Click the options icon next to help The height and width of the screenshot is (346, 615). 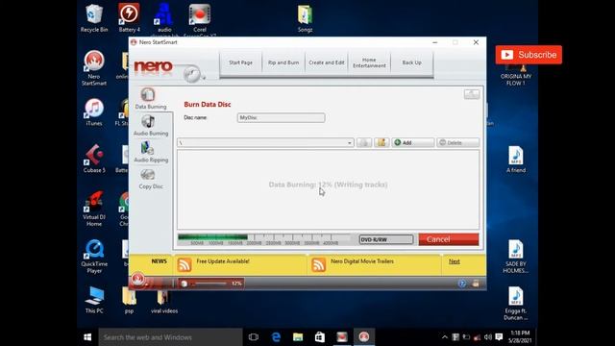click(476, 284)
